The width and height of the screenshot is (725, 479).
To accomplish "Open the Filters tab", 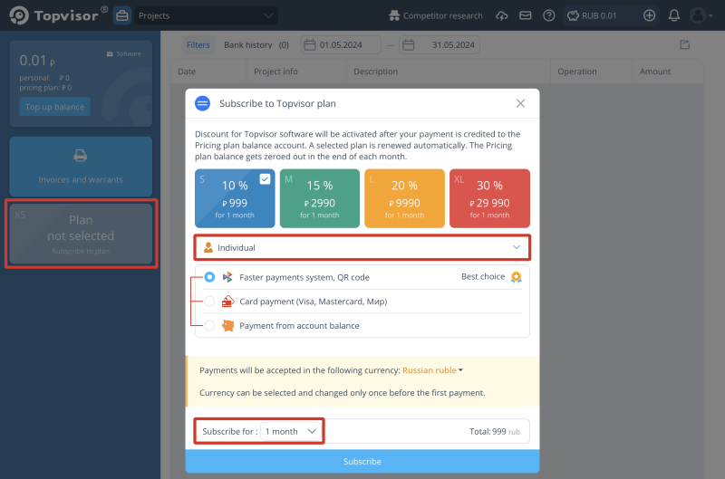I will coord(198,44).
